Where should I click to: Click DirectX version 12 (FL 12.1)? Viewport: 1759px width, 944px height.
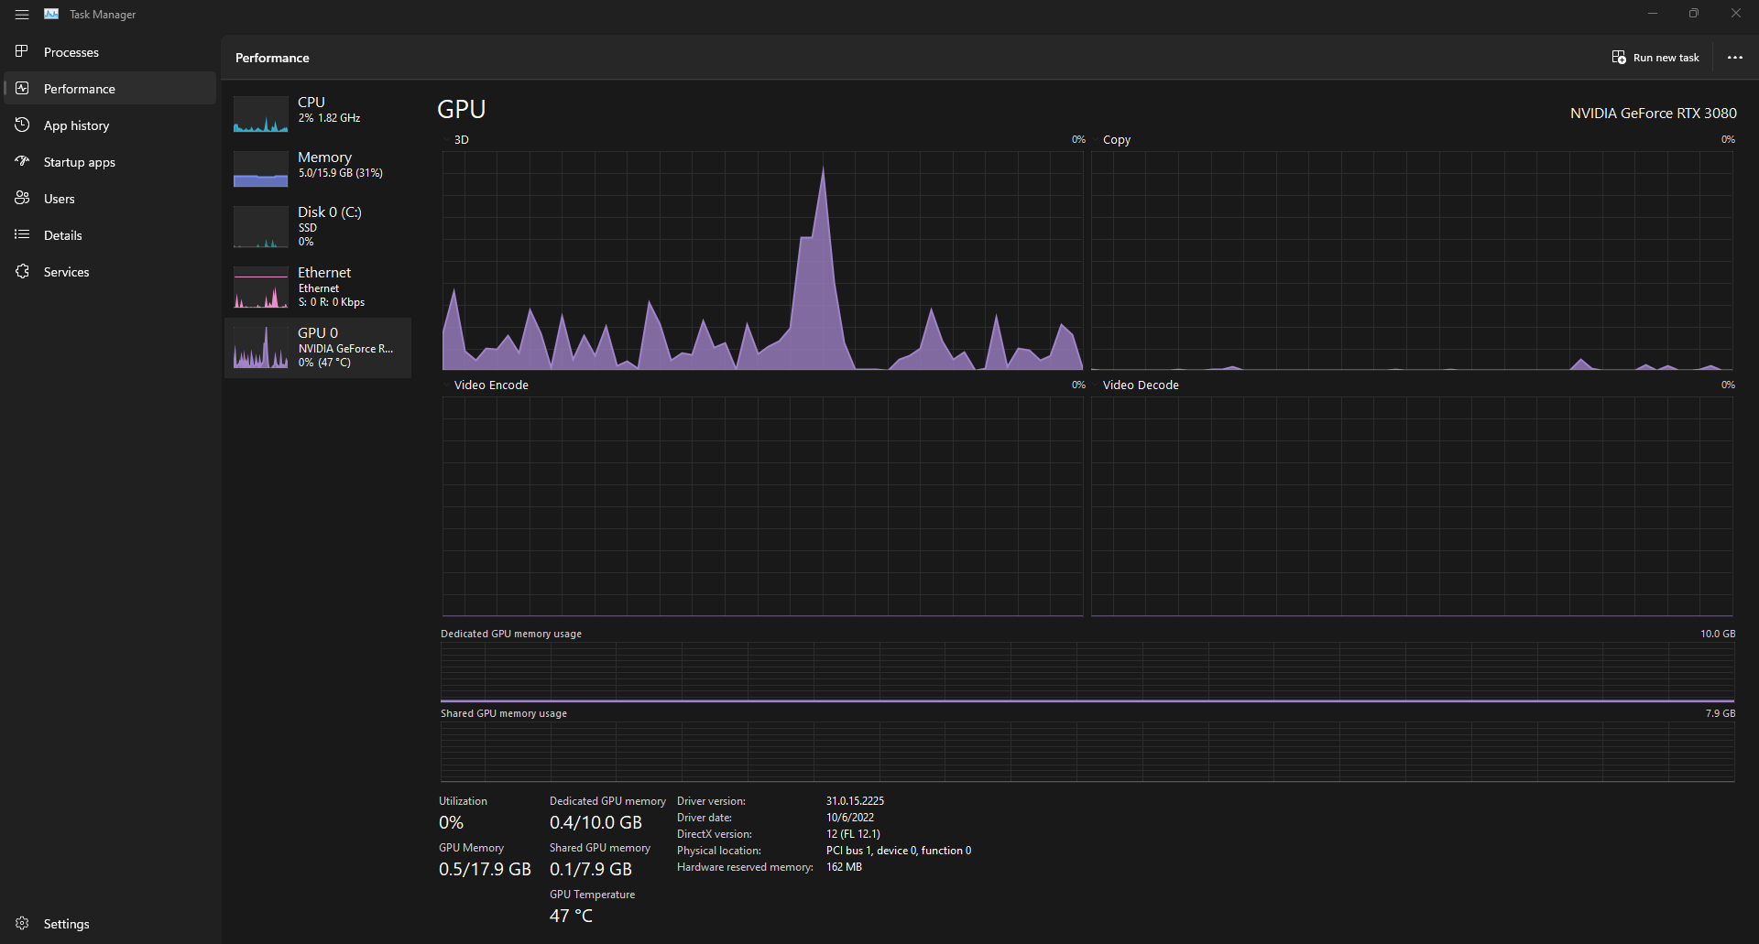853,833
